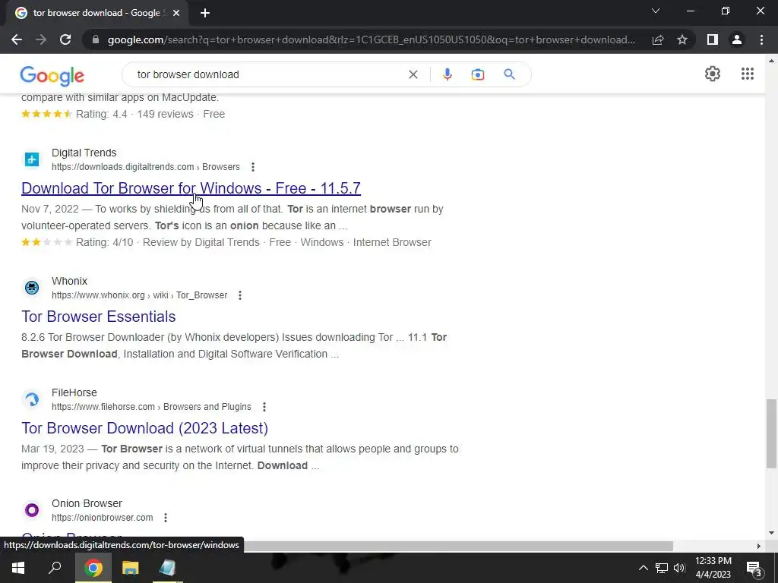This screenshot has height=583, width=778.
Task: Share this page from address bar
Action: coord(658,39)
